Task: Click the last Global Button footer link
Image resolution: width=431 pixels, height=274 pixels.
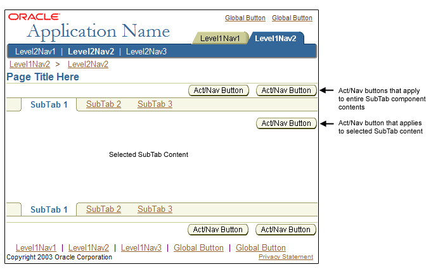Action: (261, 247)
